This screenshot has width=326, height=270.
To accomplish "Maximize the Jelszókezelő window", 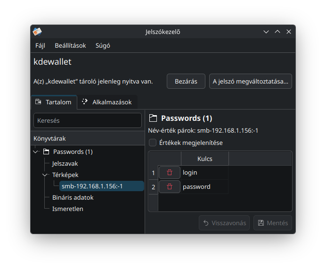I will click(x=277, y=32).
